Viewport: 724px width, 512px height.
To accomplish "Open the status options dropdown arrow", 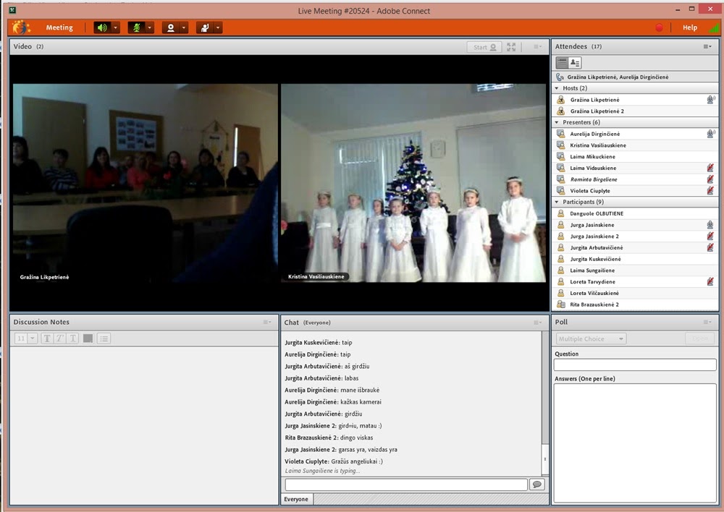I will 218,27.
